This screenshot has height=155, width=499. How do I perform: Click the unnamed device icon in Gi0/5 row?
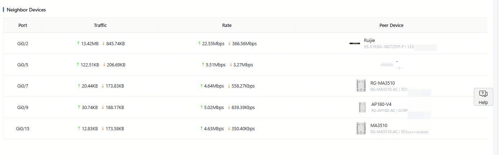(387, 65)
